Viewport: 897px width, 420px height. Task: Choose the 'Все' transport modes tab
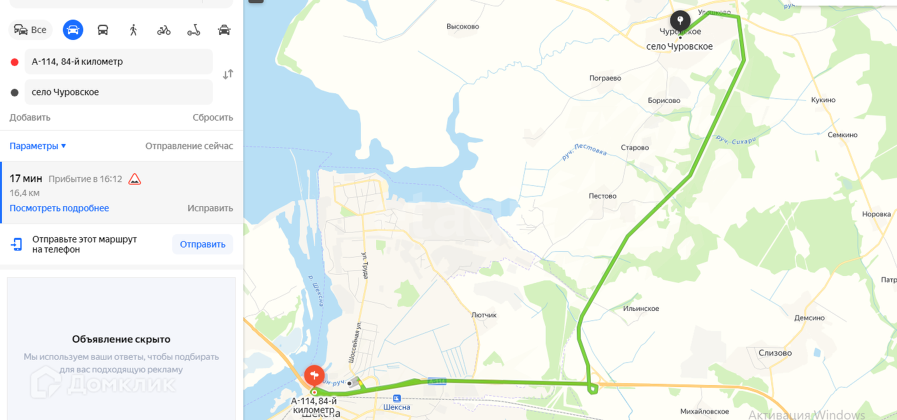coord(30,30)
